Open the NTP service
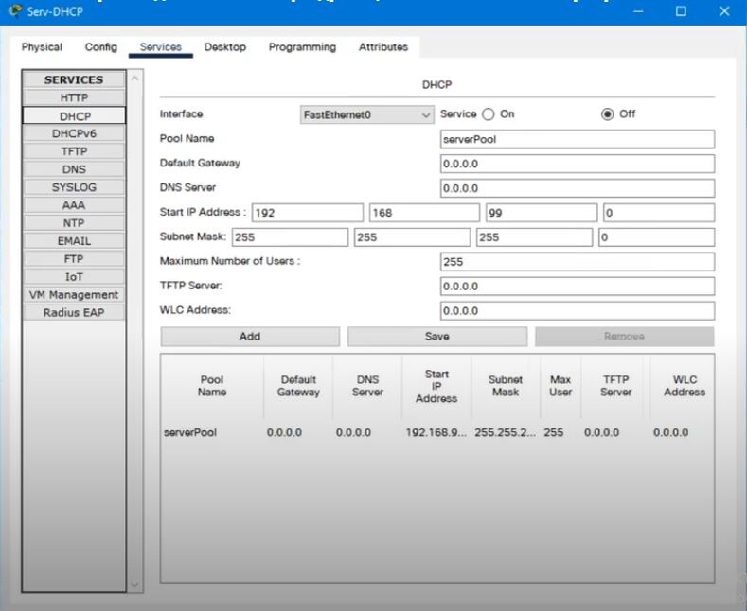This screenshot has width=747, height=611. pos(74,223)
